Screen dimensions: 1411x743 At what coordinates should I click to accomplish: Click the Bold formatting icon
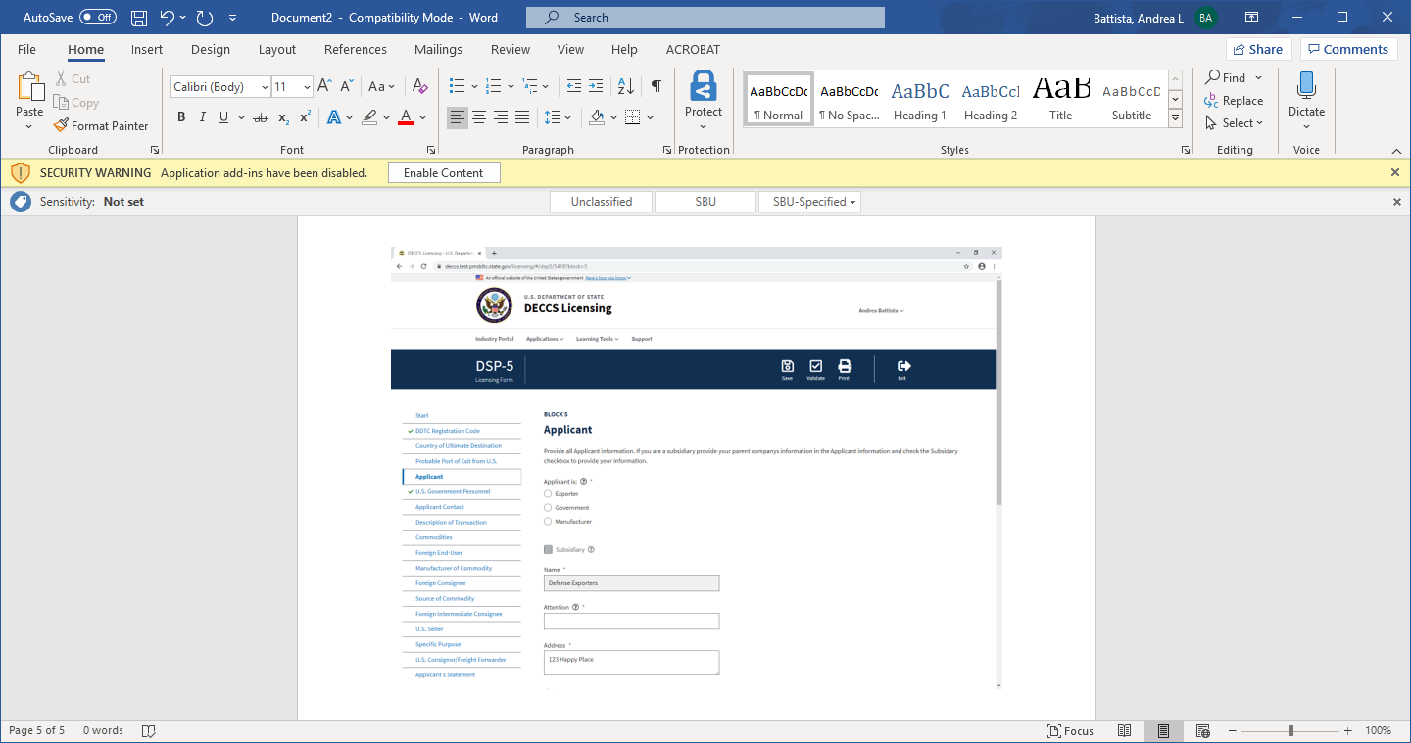pos(181,117)
